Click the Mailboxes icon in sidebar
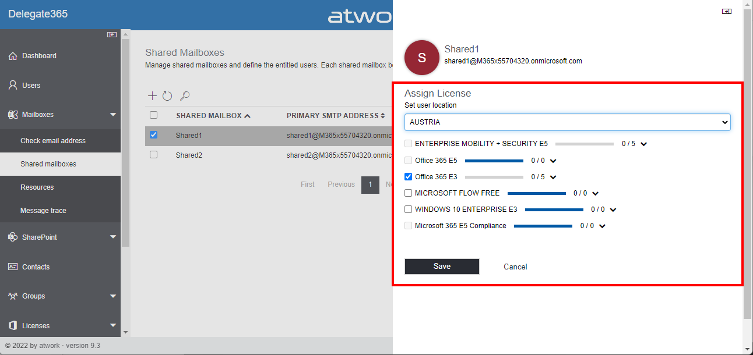Screen dimensions: 753x355 tap(12, 115)
